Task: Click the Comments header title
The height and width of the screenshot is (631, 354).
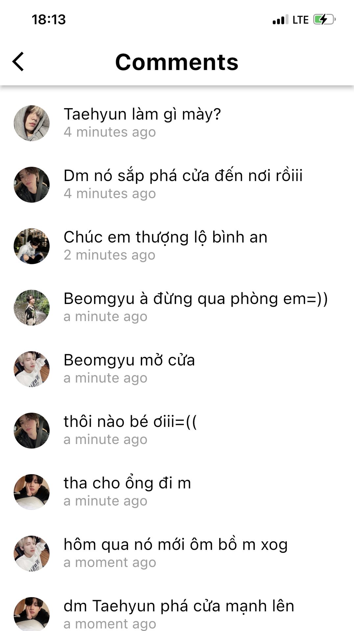Action: tap(177, 62)
